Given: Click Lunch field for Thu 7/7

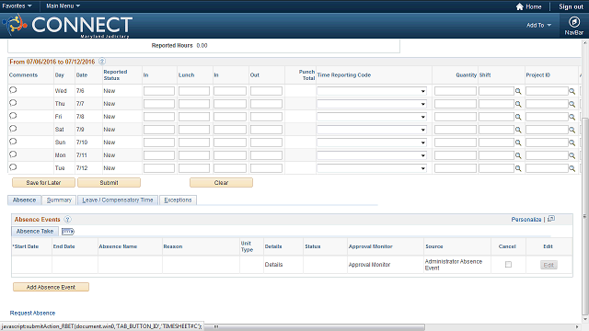Looking at the screenshot, I should click(194, 104).
